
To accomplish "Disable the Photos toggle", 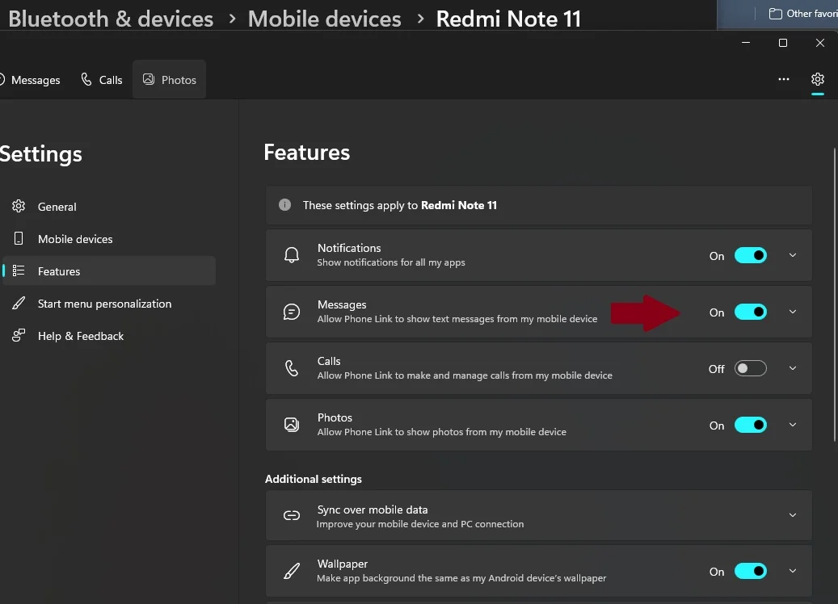I will (751, 426).
